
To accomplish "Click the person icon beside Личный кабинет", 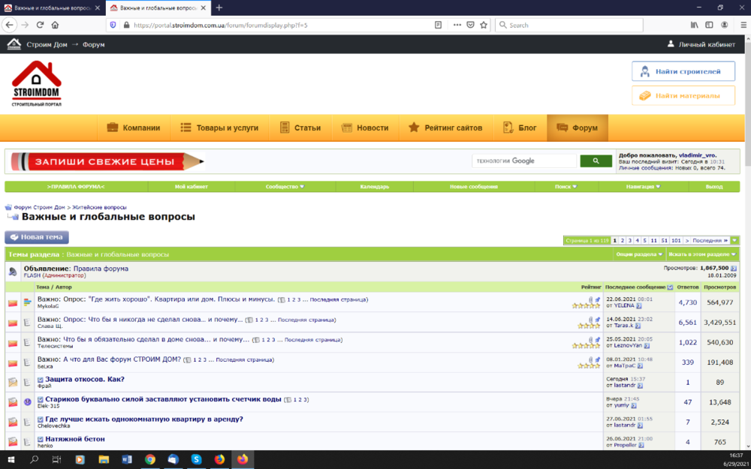I will 672,44.
